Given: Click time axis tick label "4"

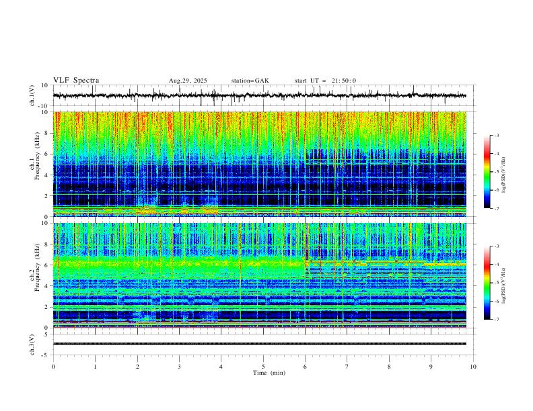Looking at the screenshot, I should point(221,367).
